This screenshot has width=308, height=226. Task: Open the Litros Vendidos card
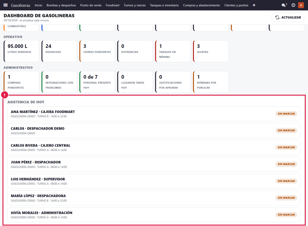[x=21, y=51]
